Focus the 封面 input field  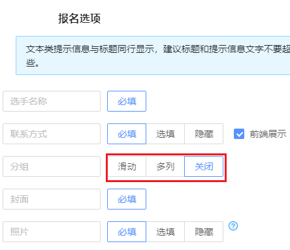point(52,199)
